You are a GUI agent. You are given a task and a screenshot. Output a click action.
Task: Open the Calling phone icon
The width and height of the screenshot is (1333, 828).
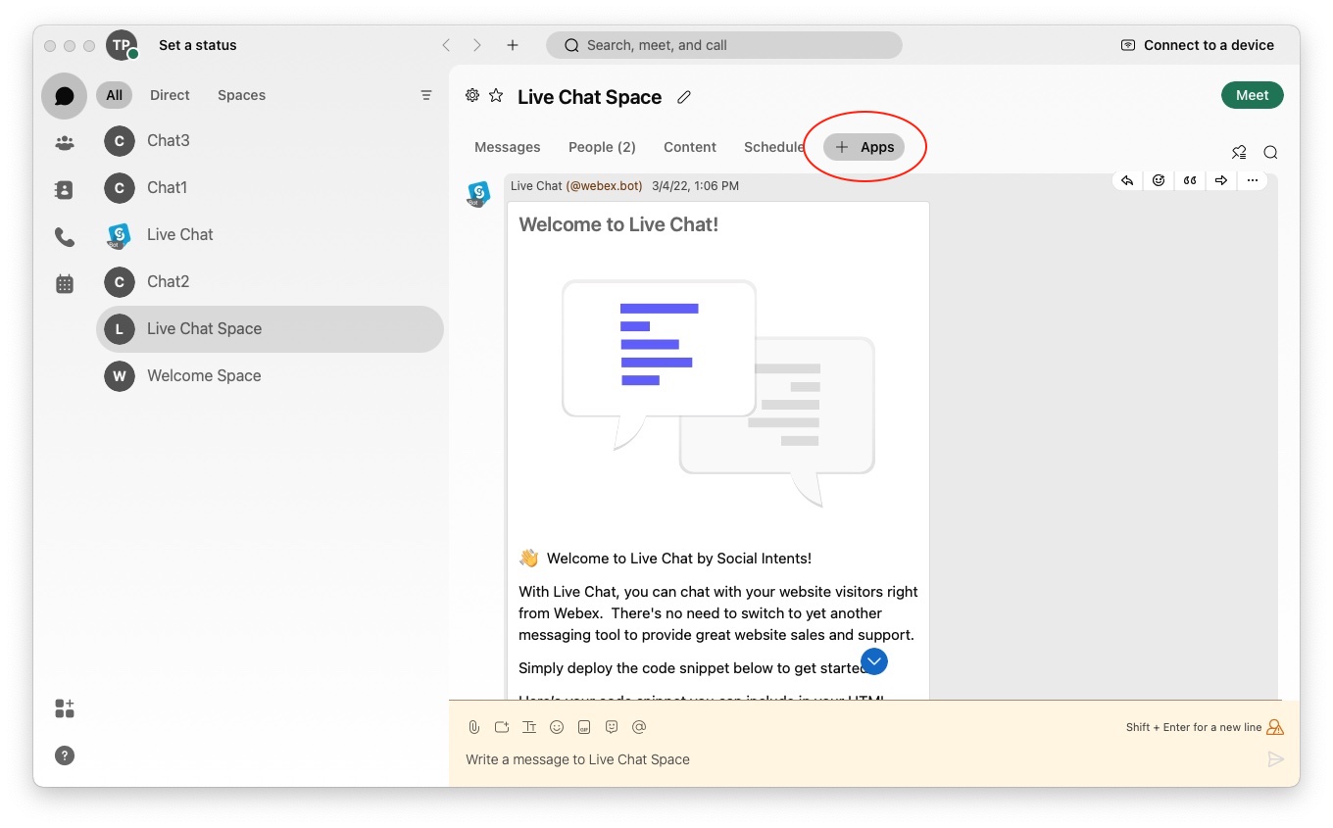65,237
